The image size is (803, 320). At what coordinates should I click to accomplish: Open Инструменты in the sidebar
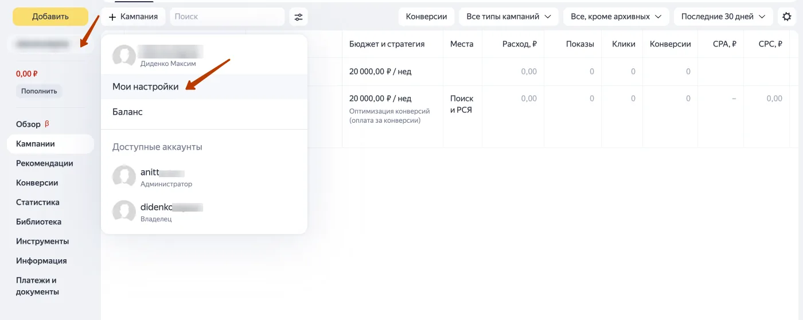click(x=42, y=241)
